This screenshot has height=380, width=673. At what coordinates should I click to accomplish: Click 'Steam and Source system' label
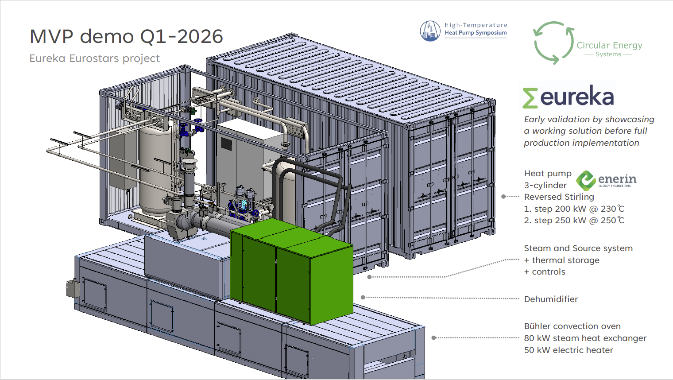click(578, 248)
